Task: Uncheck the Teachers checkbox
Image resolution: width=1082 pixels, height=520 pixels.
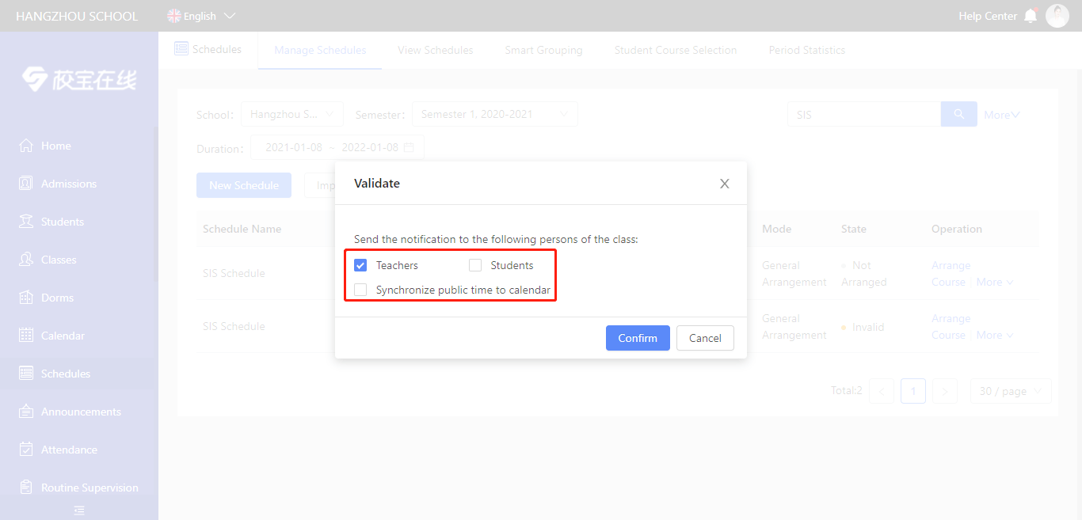Action: point(360,265)
